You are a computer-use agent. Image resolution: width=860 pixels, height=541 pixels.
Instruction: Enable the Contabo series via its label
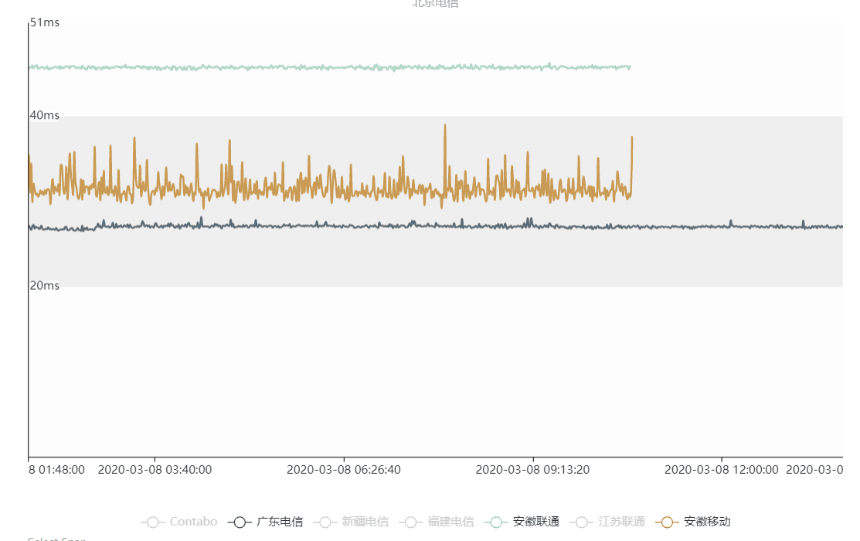point(193,522)
